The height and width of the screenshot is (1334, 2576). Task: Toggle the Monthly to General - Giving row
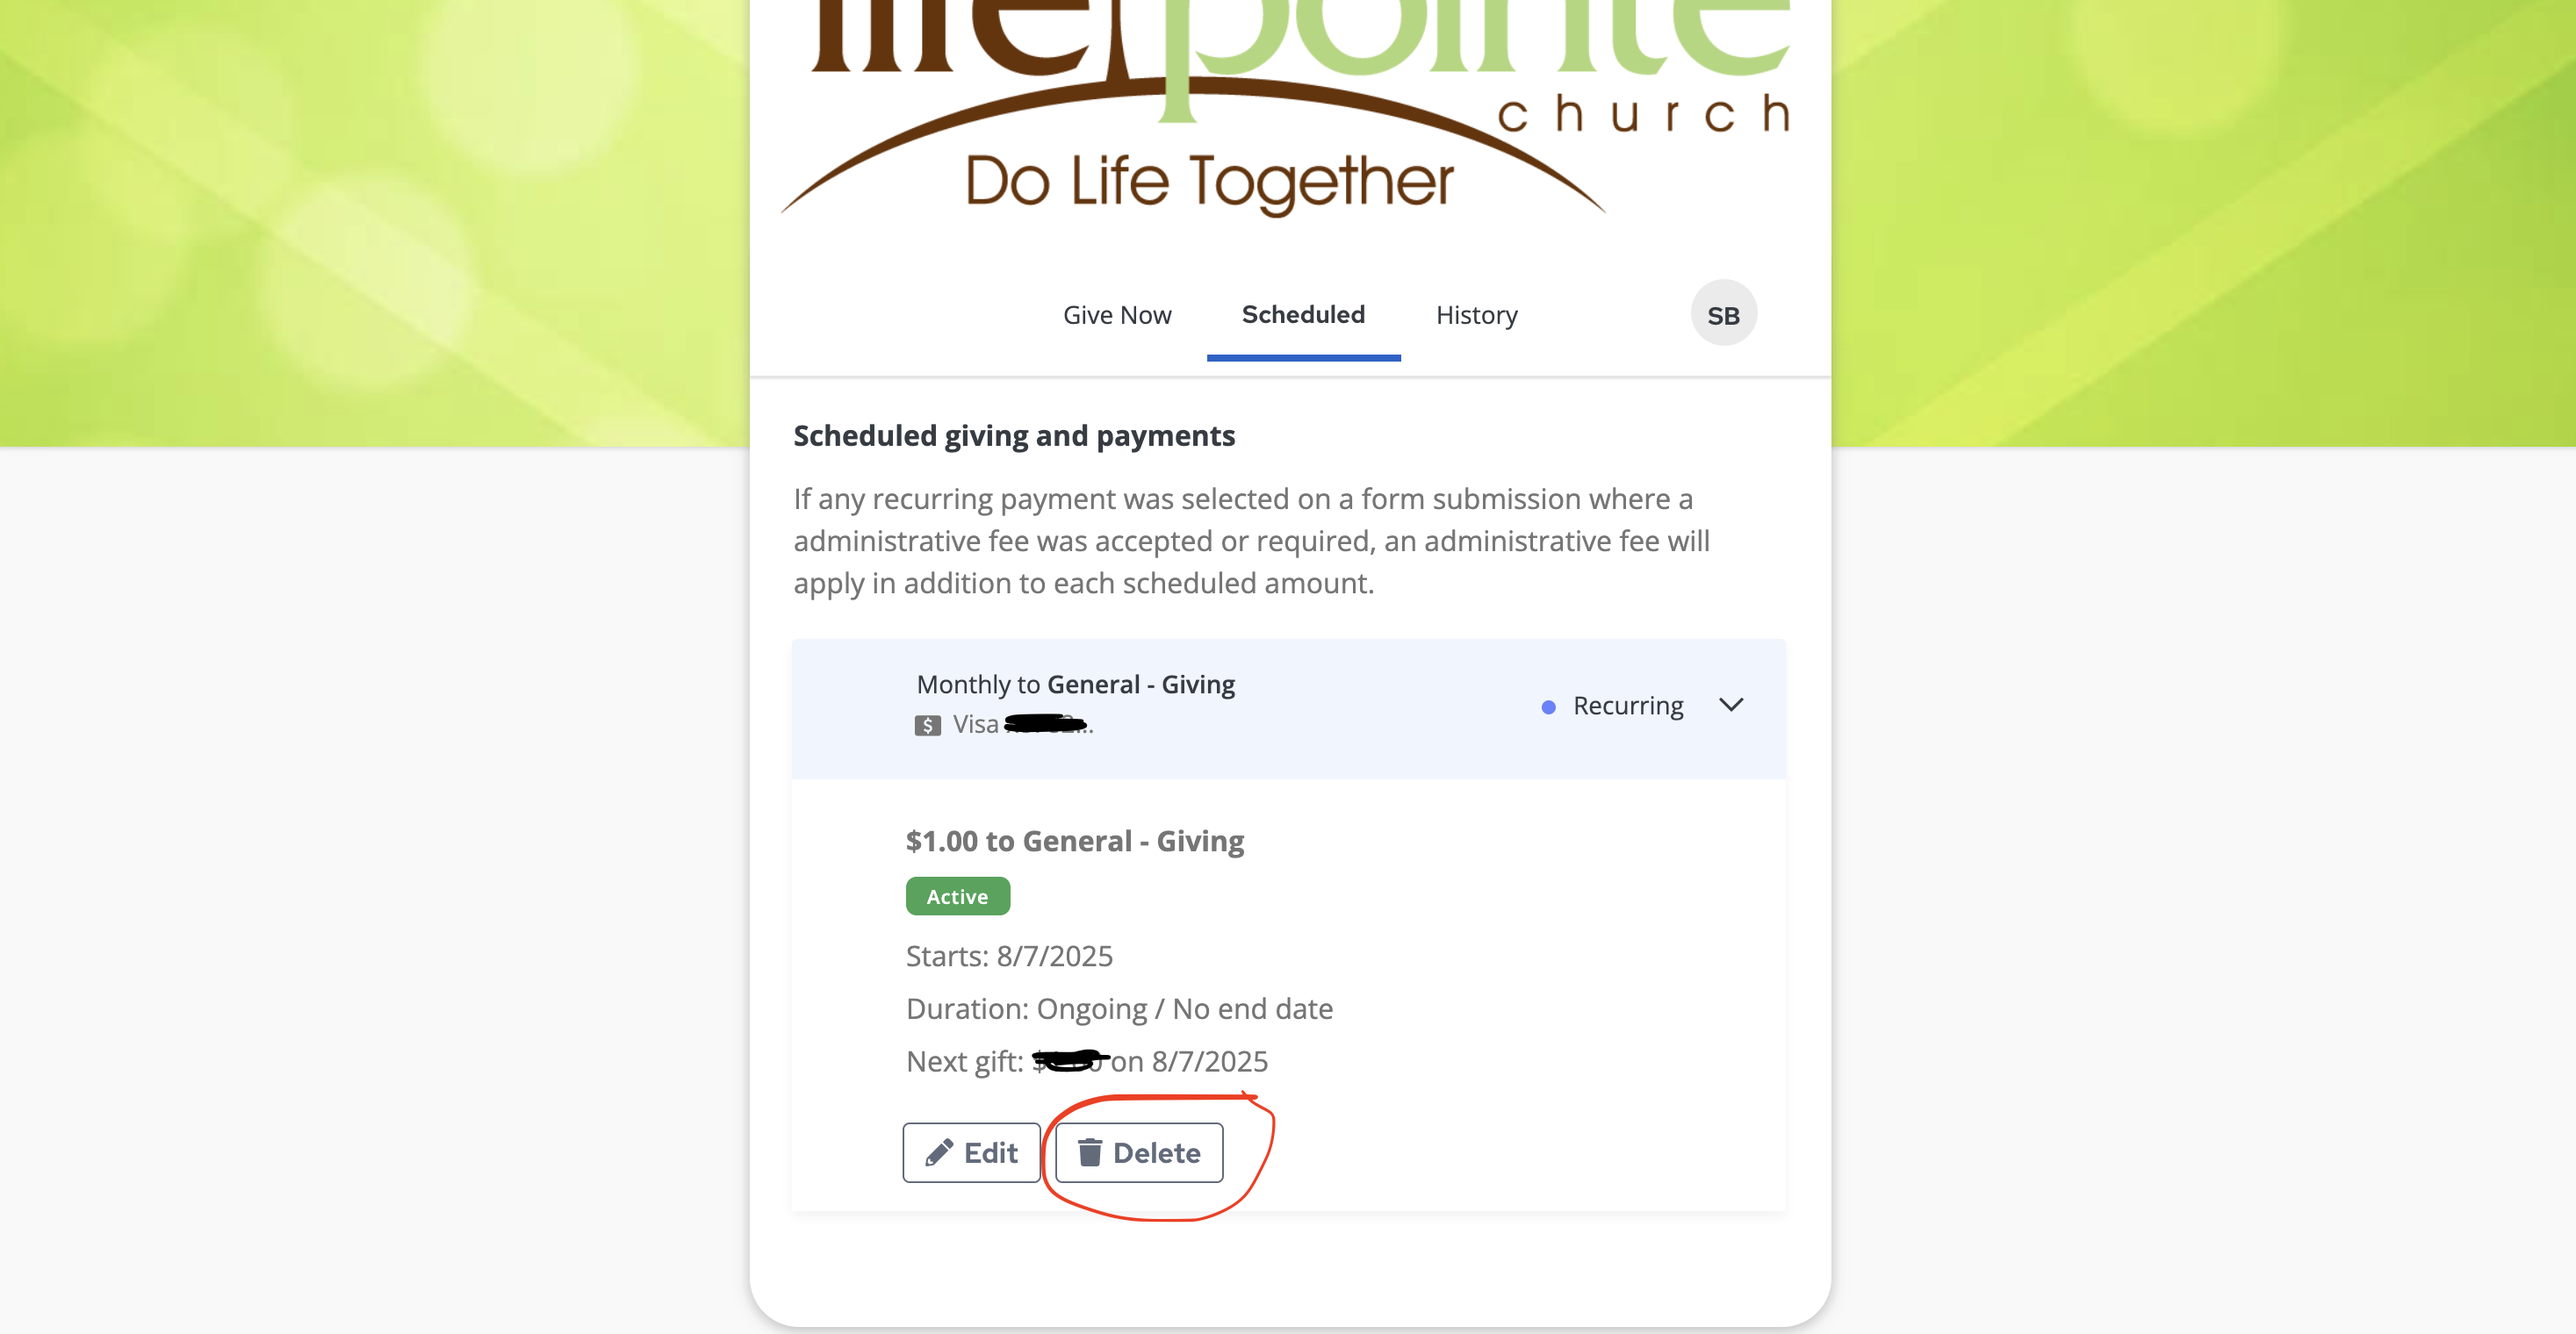click(x=1288, y=708)
